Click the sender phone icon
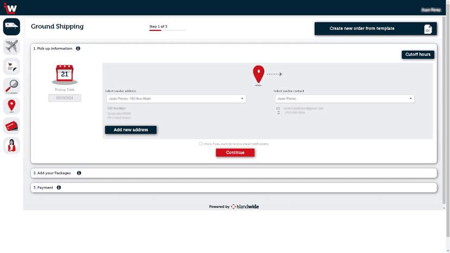Viewport: 450px width, 253px height. click(x=278, y=113)
